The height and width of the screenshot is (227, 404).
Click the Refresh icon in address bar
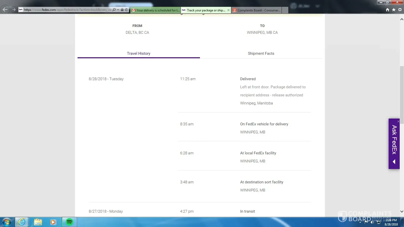point(126,10)
